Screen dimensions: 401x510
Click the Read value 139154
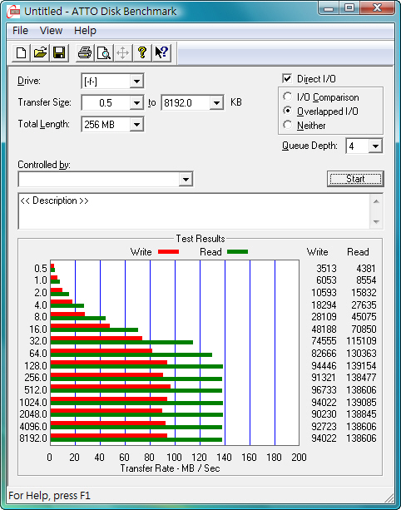(x=361, y=365)
